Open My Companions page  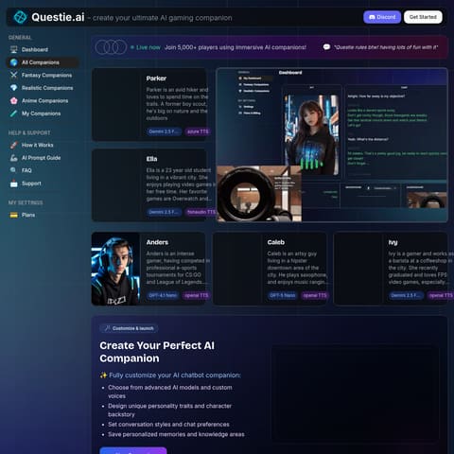point(43,113)
